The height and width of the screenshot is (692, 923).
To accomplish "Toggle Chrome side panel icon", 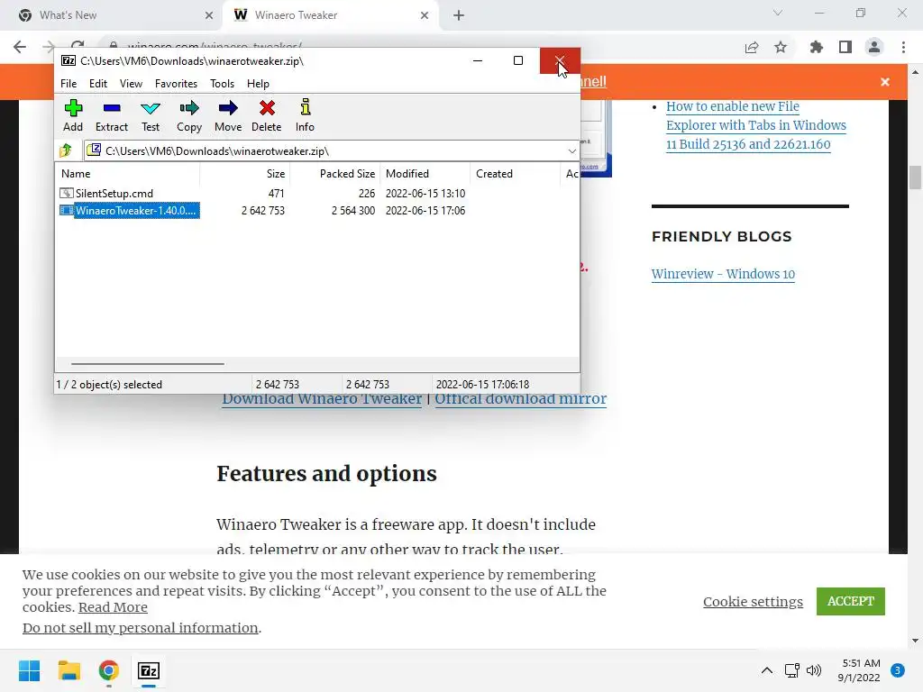I will [845, 47].
